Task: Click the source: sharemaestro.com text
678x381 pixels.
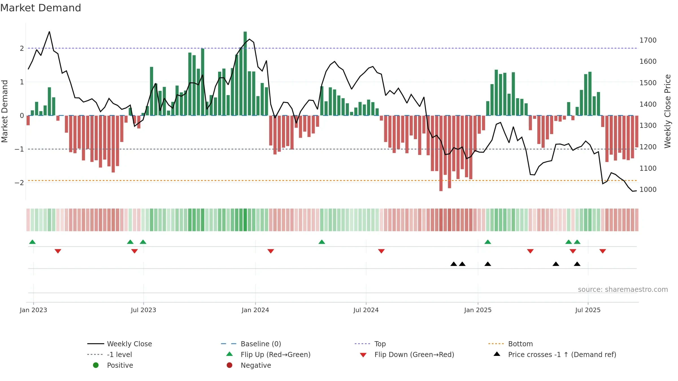Action: [623, 289]
